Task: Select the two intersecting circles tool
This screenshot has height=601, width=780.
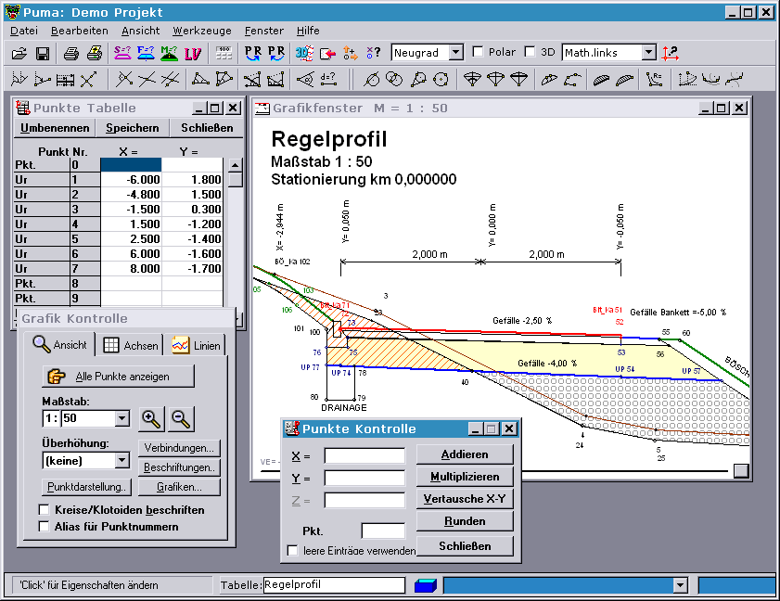Action: click(x=394, y=79)
